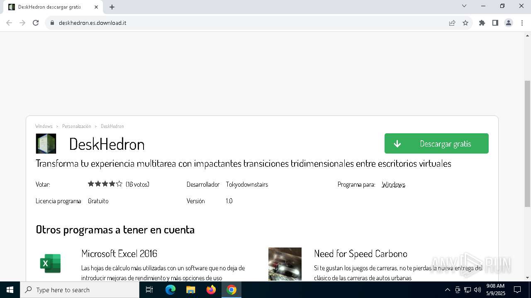The width and height of the screenshot is (531, 298).
Task: Open the Extensions puzzle icon
Action: (482, 23)
